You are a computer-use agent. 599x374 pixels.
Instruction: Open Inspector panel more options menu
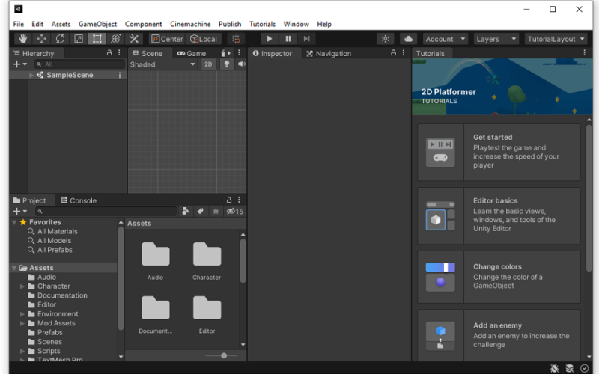404,53
